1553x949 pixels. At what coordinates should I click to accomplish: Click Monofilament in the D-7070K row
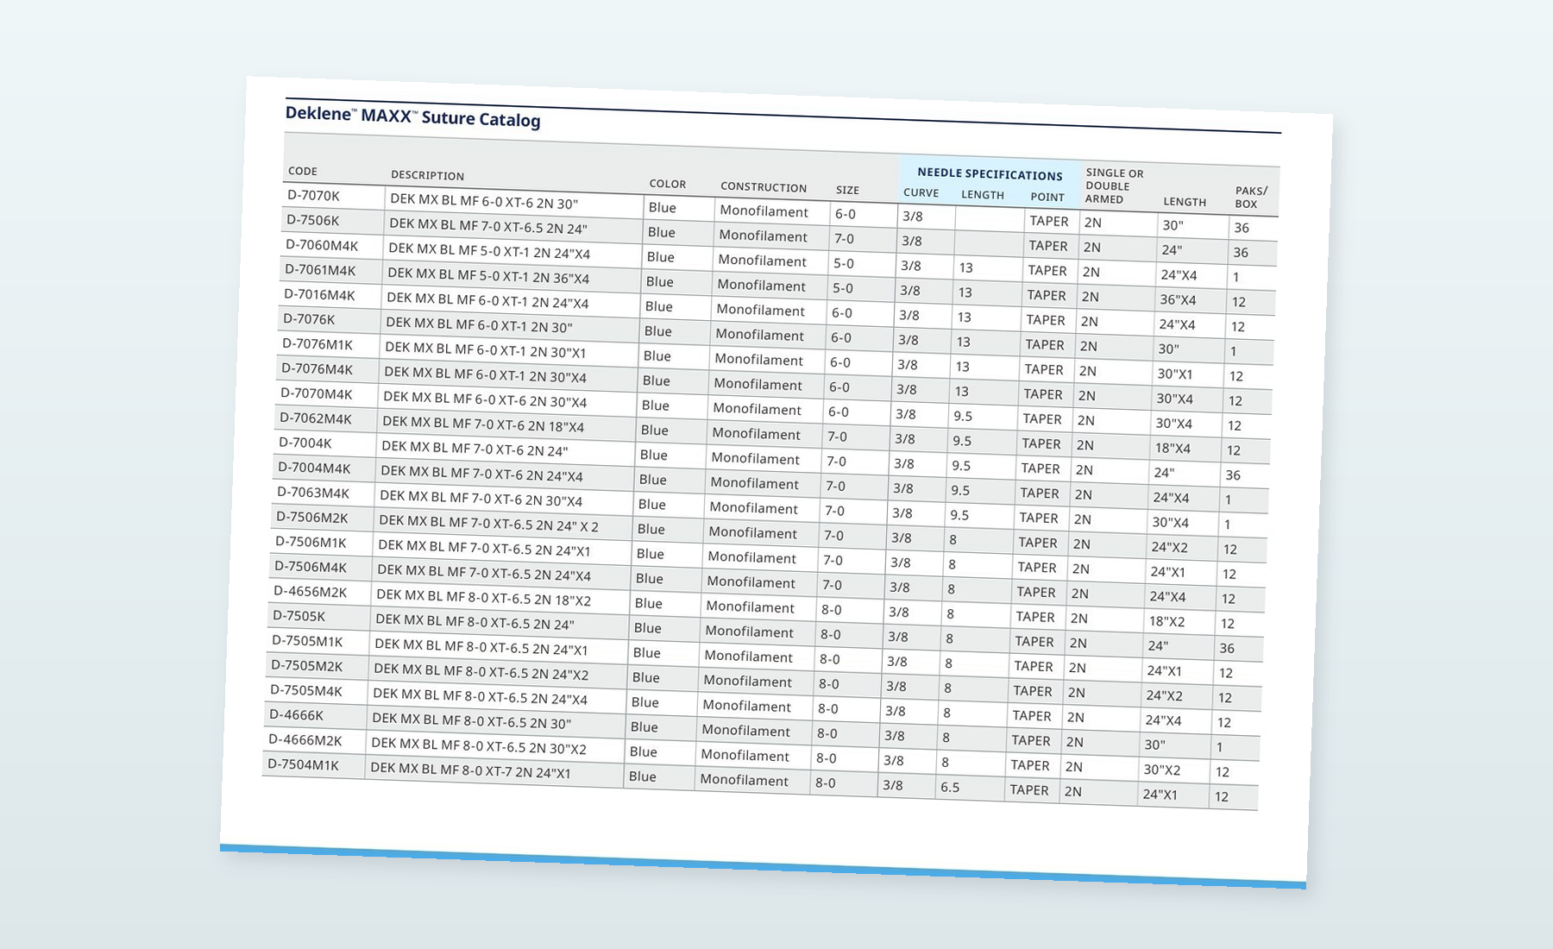coord(764,211)
